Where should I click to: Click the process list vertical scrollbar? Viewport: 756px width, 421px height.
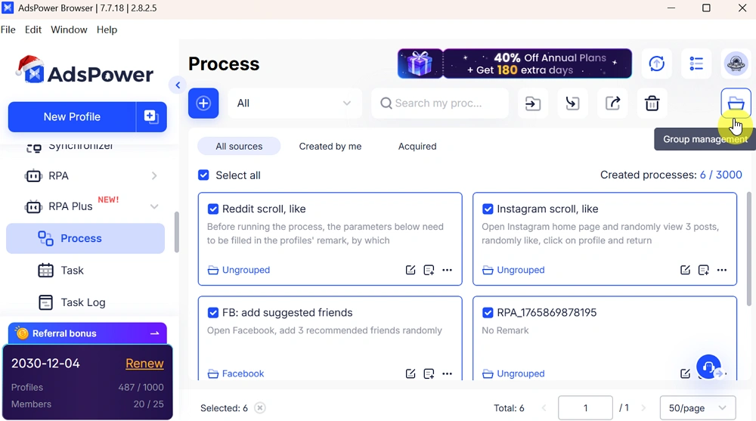pos(748,249)
